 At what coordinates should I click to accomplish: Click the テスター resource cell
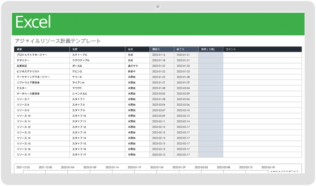click(42, 88)
